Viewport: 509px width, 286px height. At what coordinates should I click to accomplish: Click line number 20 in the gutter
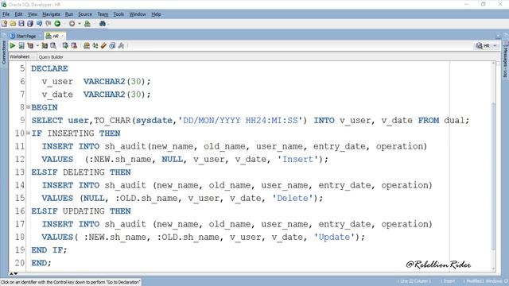click(19, 263)
